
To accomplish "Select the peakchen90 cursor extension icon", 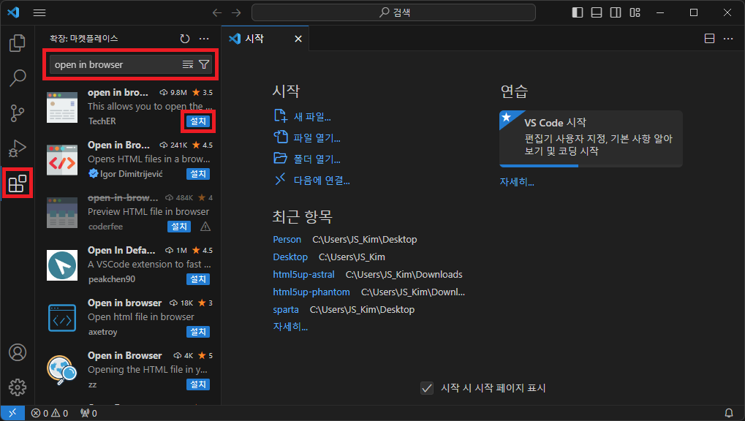I will pos(61,265).
